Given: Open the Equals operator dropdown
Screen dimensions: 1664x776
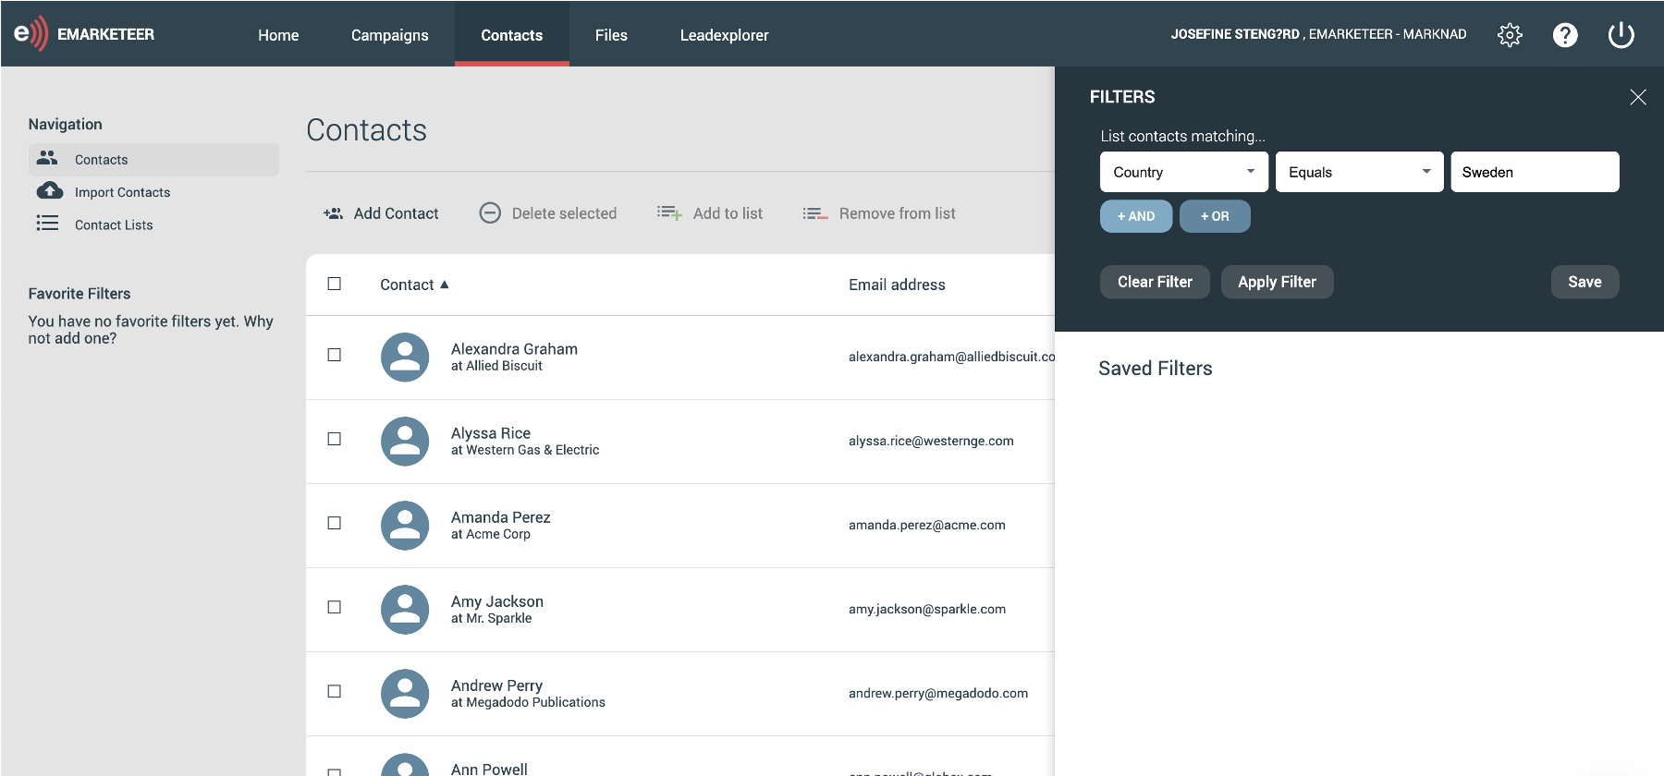Looking at the screenshot, I should pyautogui.click(x=1360, y=172).
